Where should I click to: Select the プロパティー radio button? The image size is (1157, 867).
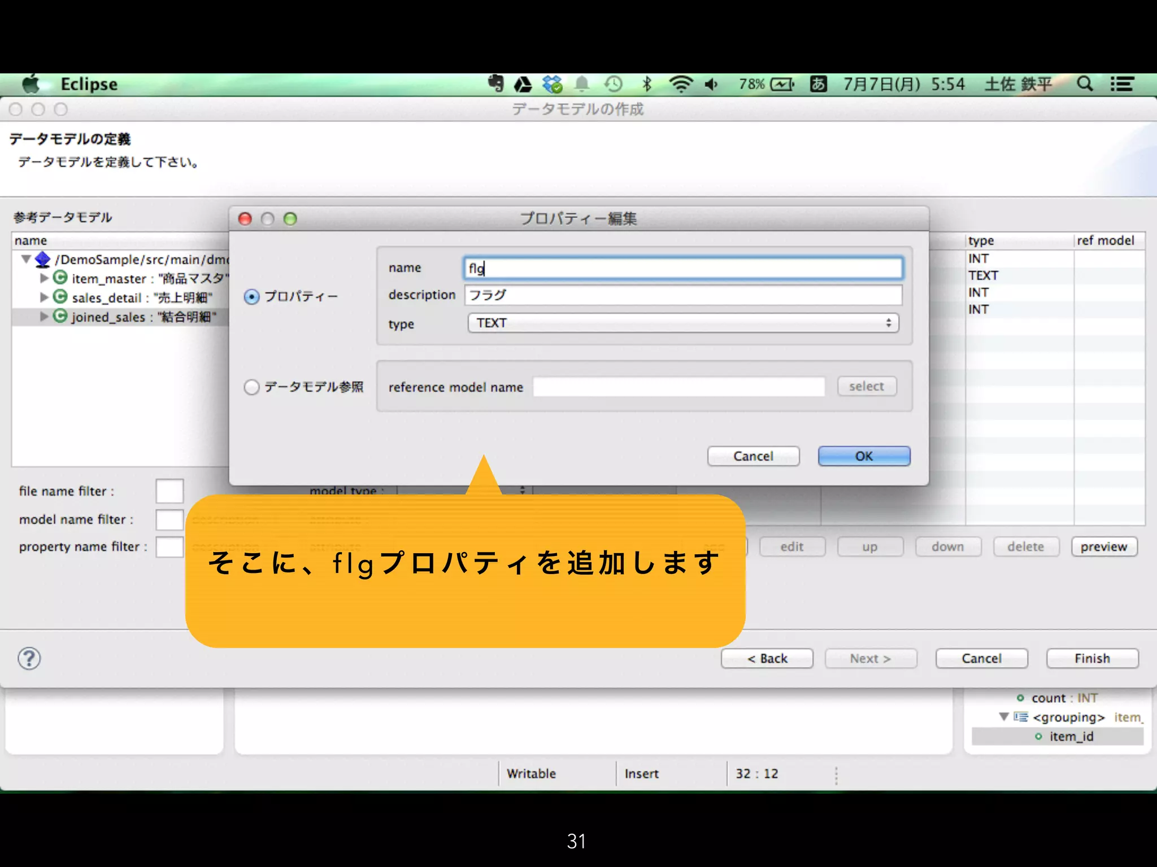[251, 296]
